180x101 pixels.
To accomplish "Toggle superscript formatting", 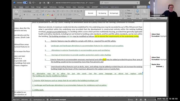I will coord(40,15).
